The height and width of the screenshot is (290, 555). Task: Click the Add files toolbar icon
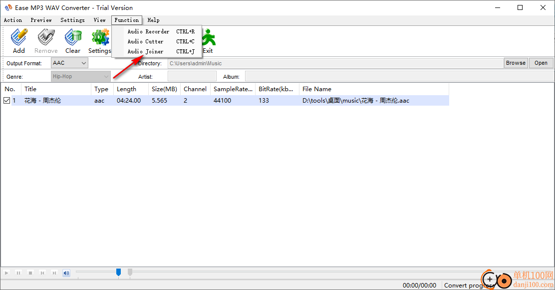[x=19, y=41]
